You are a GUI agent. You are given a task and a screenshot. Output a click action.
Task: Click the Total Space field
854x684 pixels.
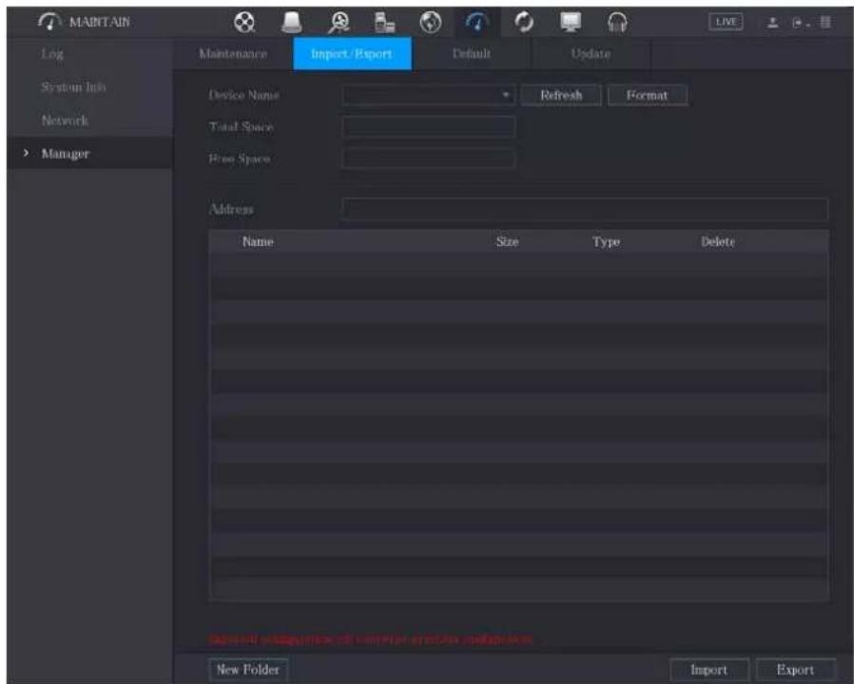tap(428, 126)
